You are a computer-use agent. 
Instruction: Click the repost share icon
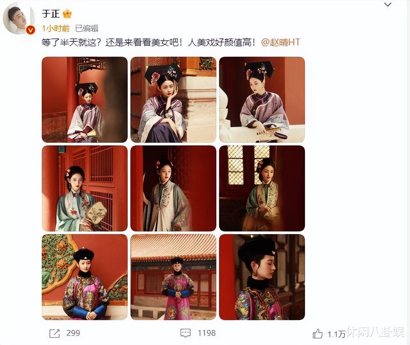click(54, 333)
